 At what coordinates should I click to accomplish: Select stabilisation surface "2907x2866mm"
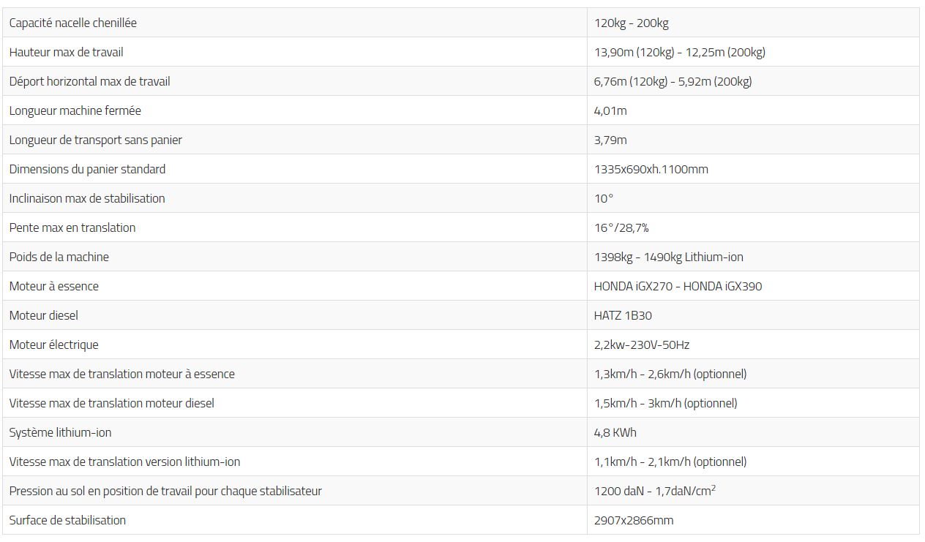(x=634, y=520)
